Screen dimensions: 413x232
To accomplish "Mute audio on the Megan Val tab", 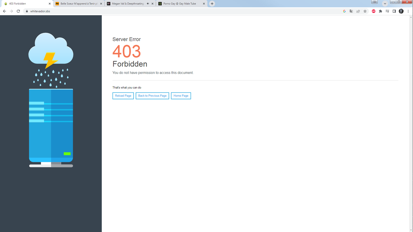I will pyautogui.click(x=148, y=4).
